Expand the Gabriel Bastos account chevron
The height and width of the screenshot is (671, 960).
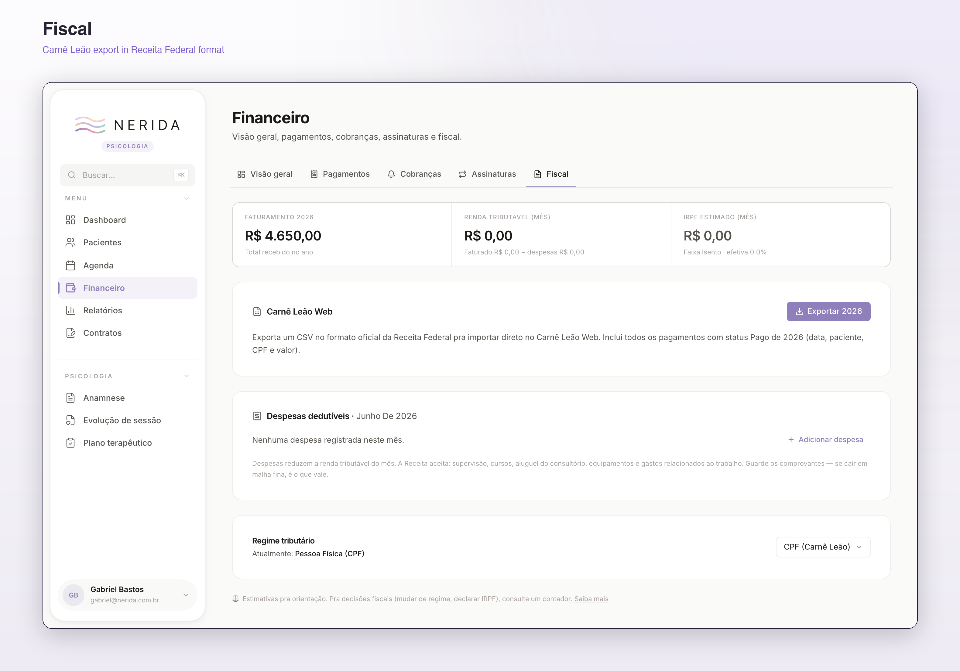coord(186,595)
